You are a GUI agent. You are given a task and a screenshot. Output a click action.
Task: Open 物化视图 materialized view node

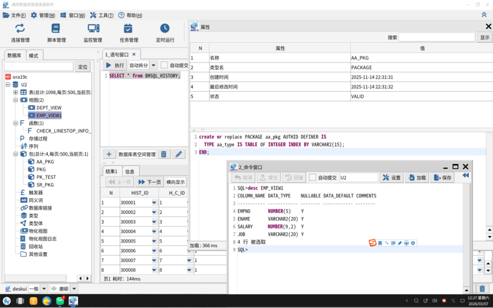(x=38, y=231)
